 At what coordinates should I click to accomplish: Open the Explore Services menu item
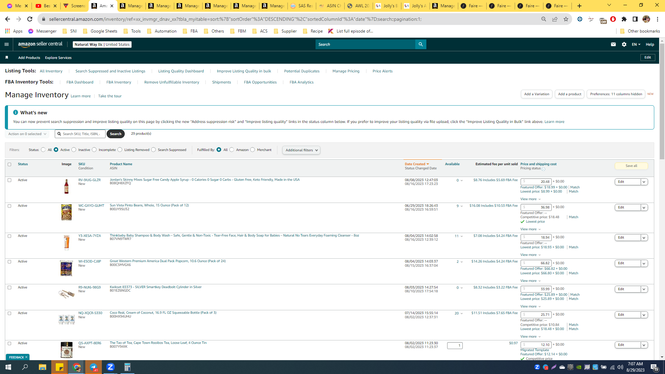pos(58,58)
